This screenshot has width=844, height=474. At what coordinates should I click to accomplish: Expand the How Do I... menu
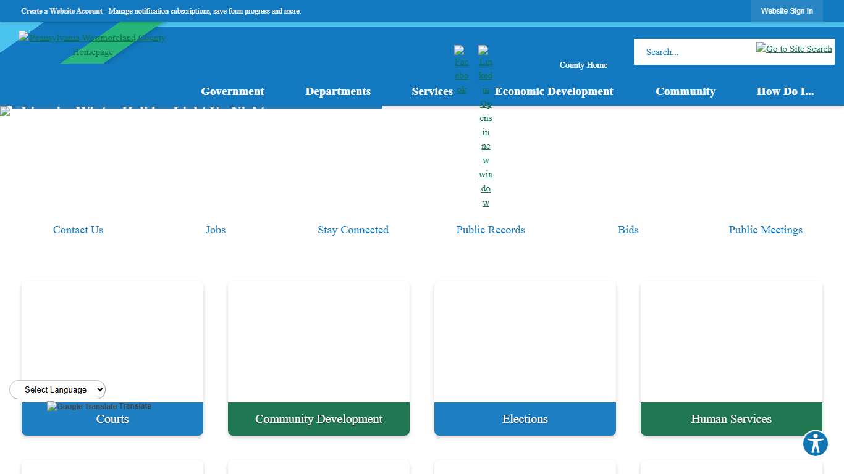pos(785,91)
